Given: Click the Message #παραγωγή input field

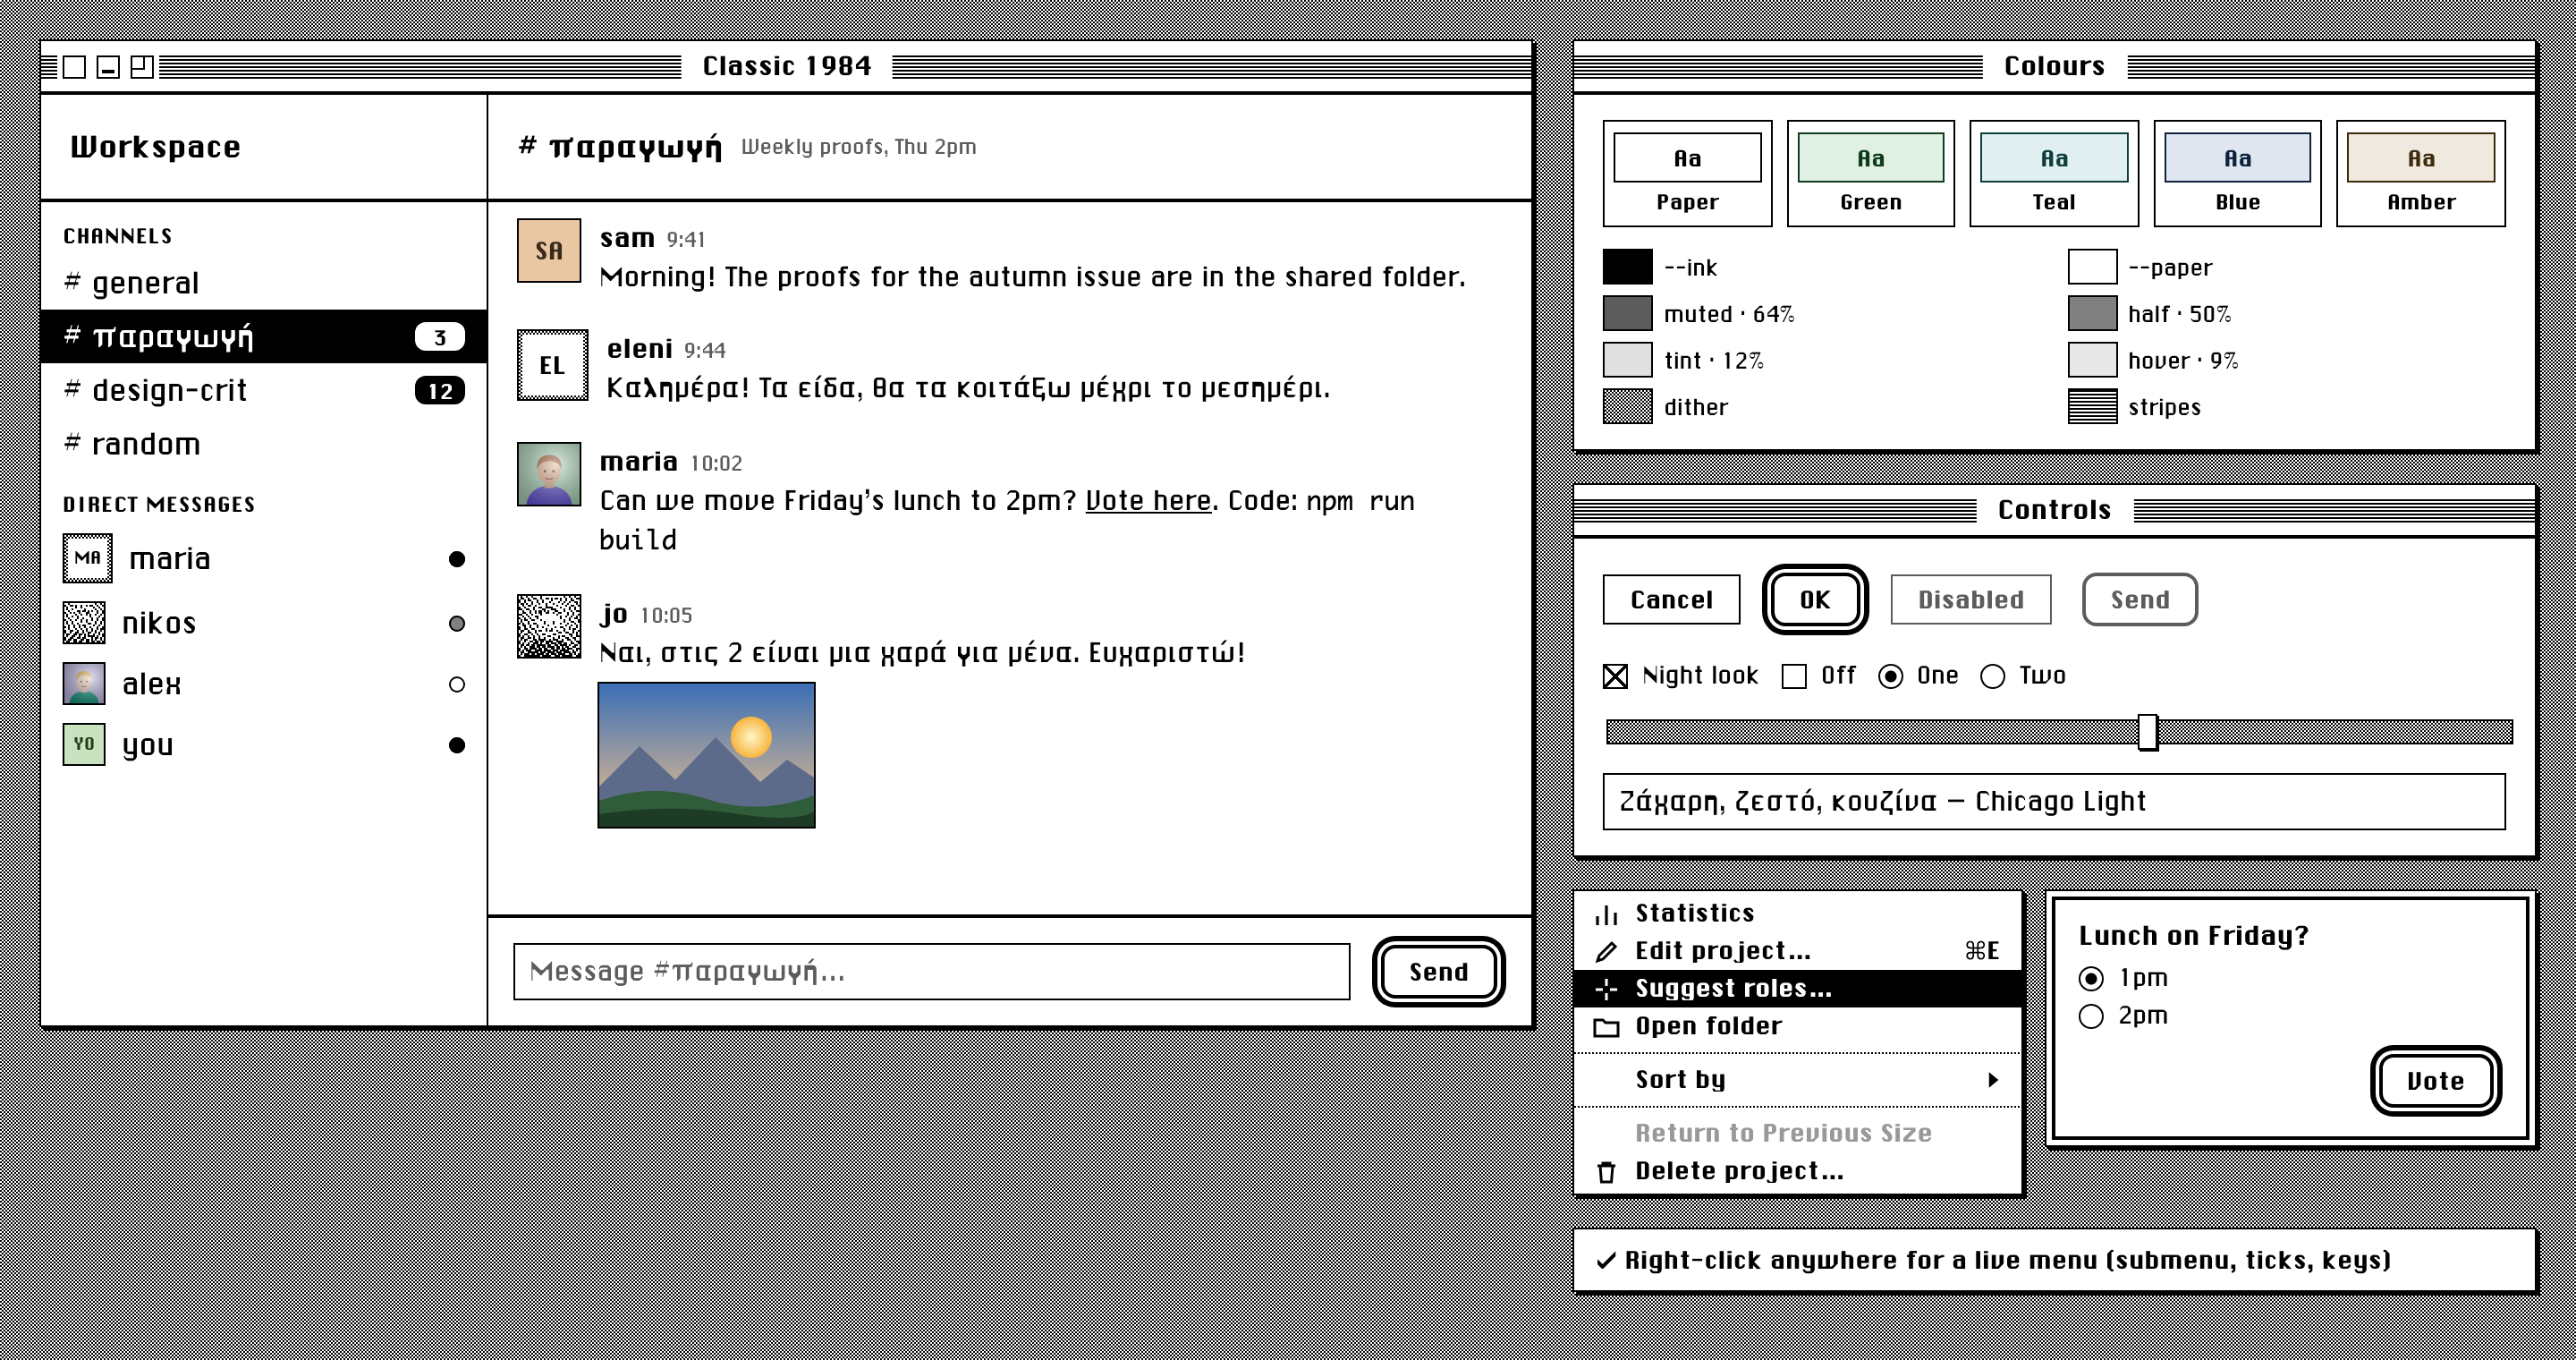Looking at the screenshot, I should coord(931,972).
